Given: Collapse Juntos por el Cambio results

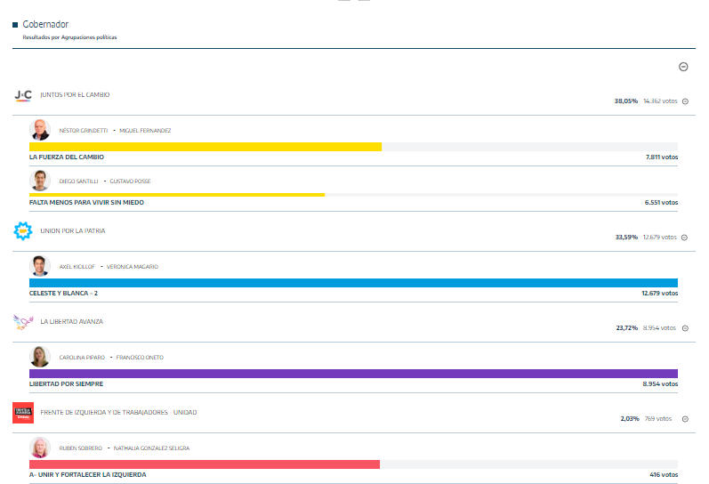Looking at the screenshot, I should click(x=685, y=101).
